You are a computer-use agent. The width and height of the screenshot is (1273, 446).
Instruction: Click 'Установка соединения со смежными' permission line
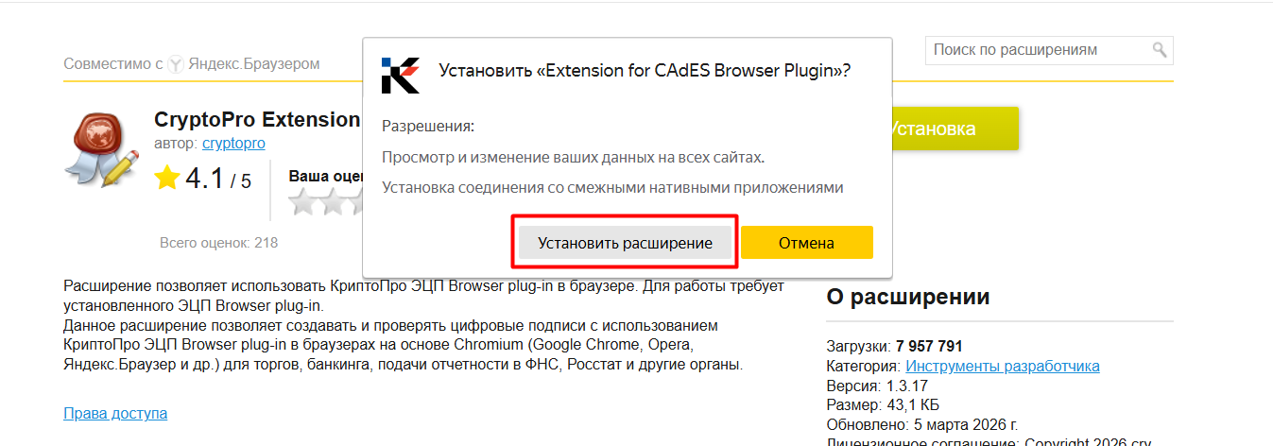pyautogui.click(x=611, y=187)
